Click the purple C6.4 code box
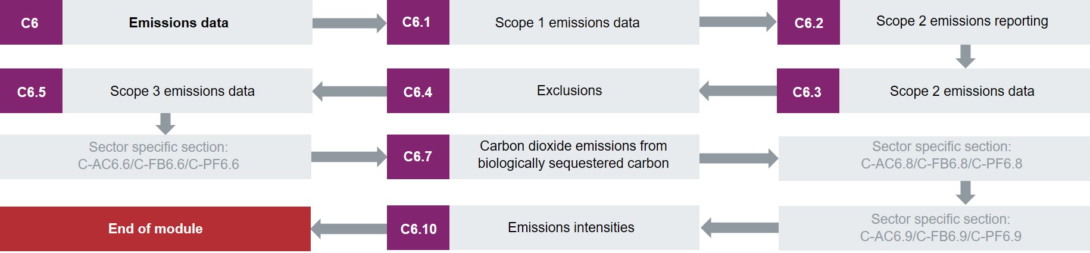1090x253 pixels. point(418,90)
